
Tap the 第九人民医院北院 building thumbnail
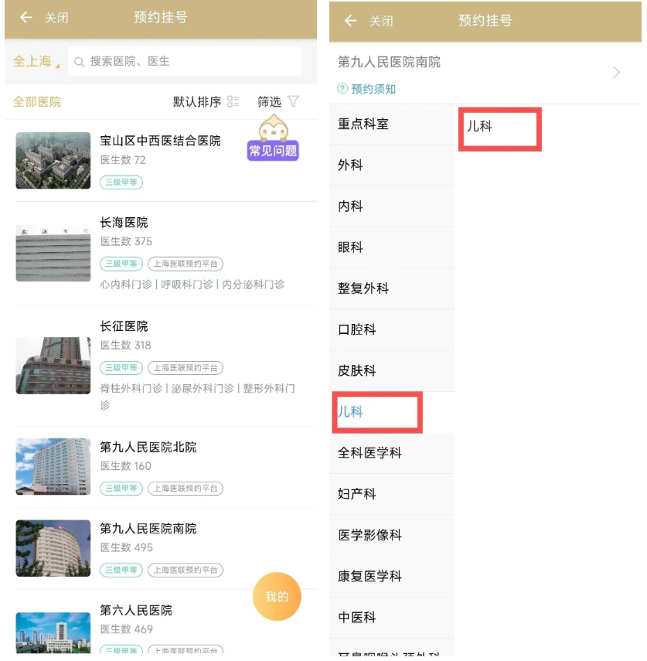53,466
